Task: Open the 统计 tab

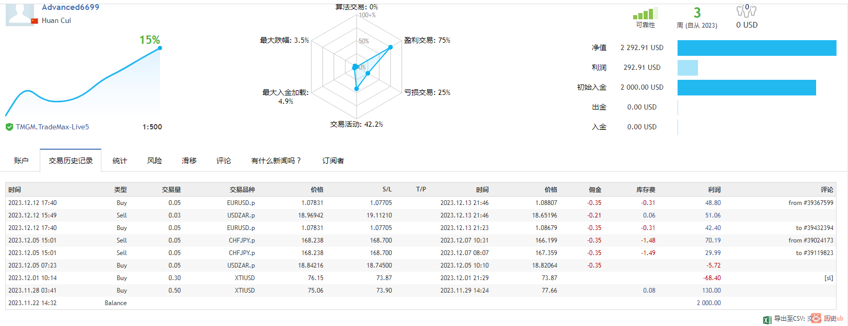Action: tap(120, 161)
